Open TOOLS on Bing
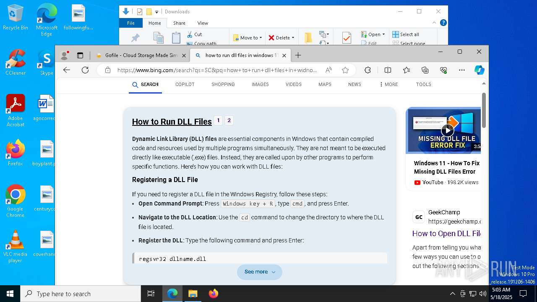 pyautogui.click(x=423, y=84)
